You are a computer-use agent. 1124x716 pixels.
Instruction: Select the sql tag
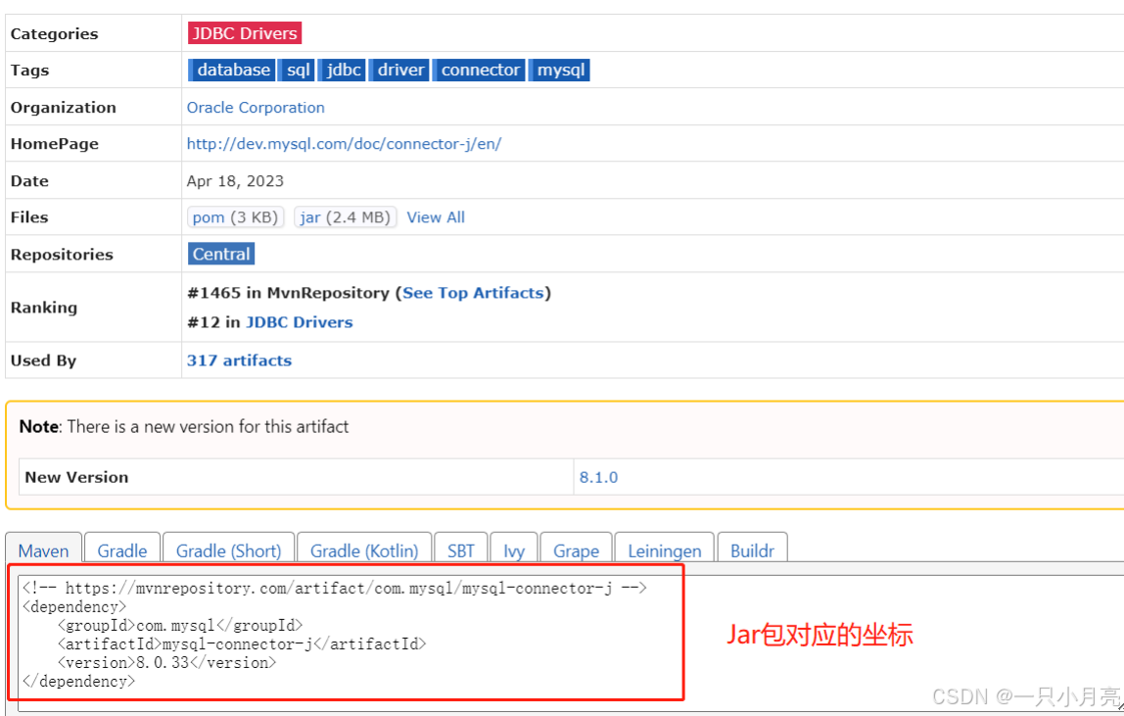(297, 70)
